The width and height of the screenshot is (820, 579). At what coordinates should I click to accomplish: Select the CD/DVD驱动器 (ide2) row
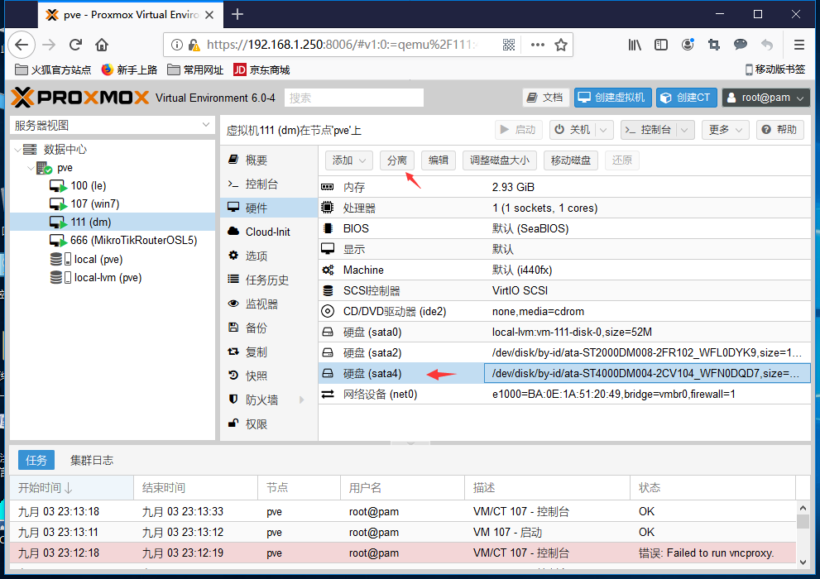[564, 312]
